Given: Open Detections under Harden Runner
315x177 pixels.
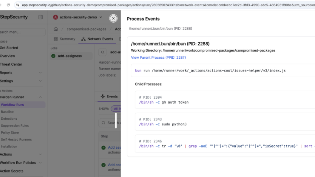Looking at the screenshot, I should point(9,119).
